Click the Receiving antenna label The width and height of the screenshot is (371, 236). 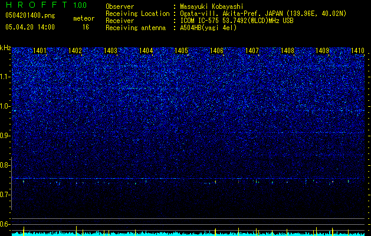136,28
